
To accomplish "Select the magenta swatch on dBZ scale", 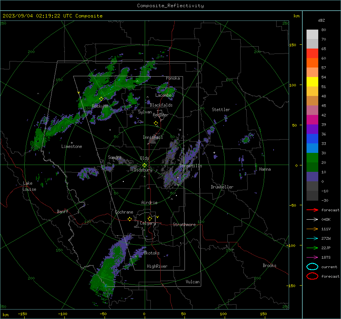I will pos(312,119).
